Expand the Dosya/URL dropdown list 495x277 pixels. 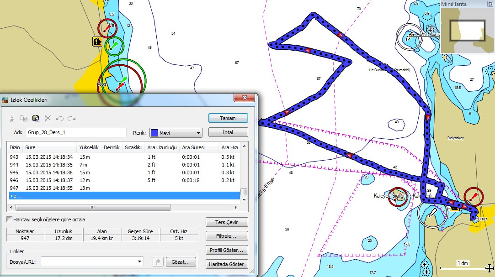pos(139,261)
